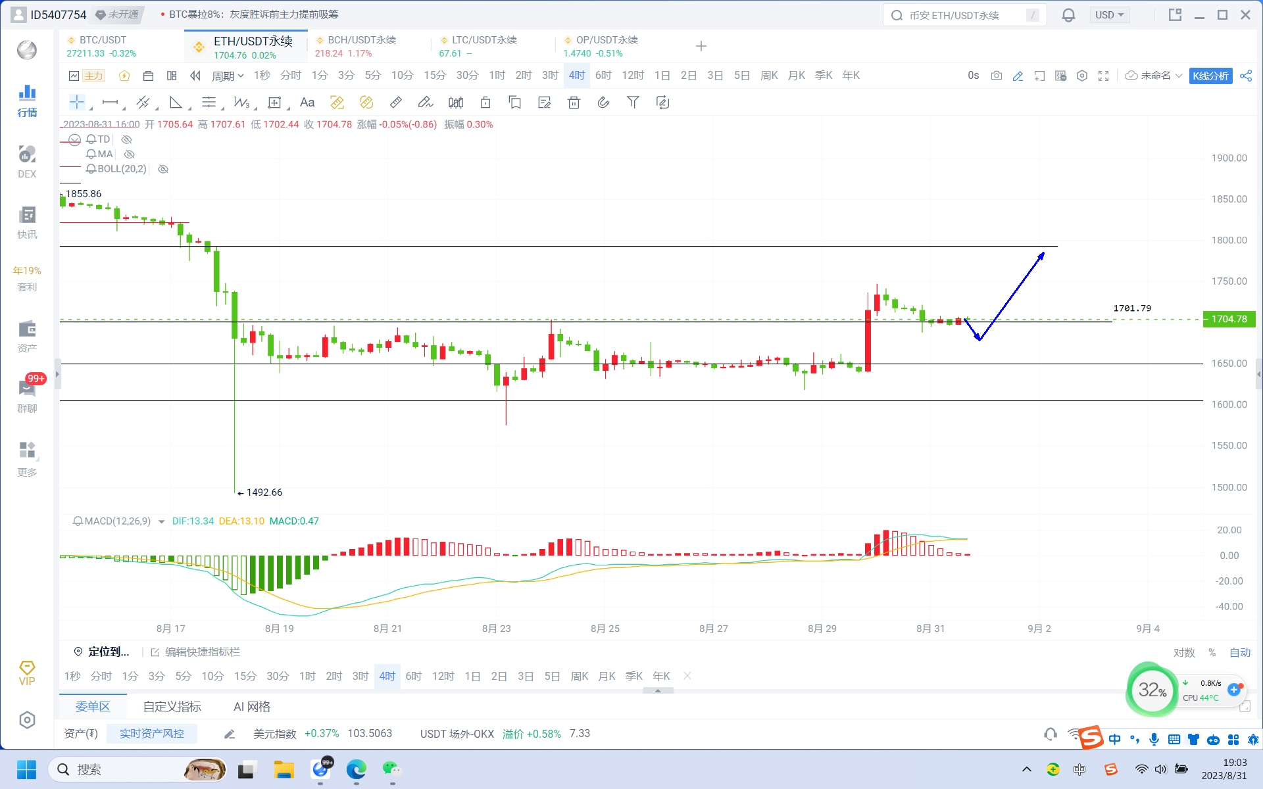The width and height of the screenshot is (1263, 789).
Task: Open the notification bell icon
Action: (x=1068, y=15)
